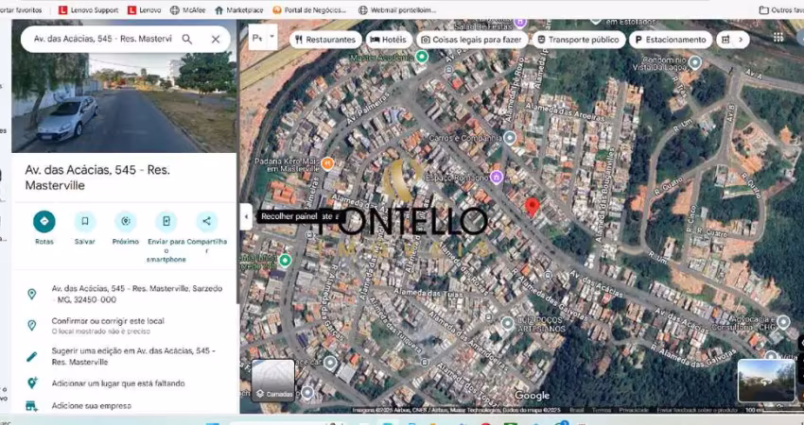Click Carros e Companhia marker

tap(509, 137)
